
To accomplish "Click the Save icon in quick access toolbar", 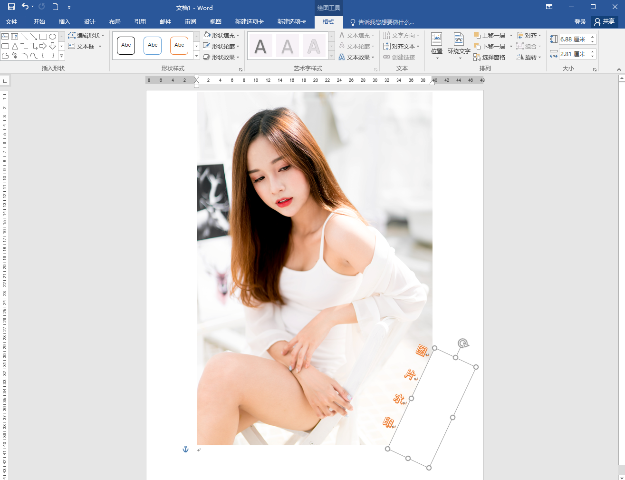I will tap(11, 7).
